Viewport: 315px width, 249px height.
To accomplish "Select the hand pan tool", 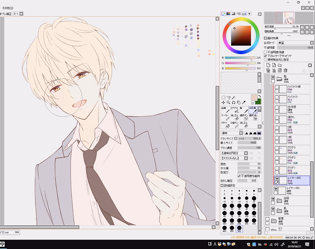I will coord(239,102).
